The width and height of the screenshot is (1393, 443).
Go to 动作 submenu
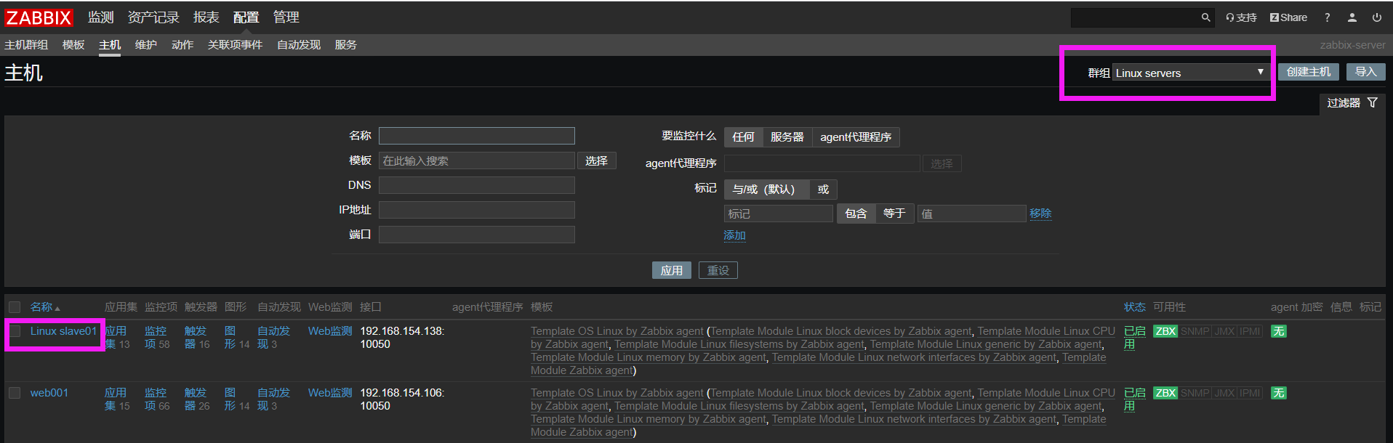tap(182, 45)
